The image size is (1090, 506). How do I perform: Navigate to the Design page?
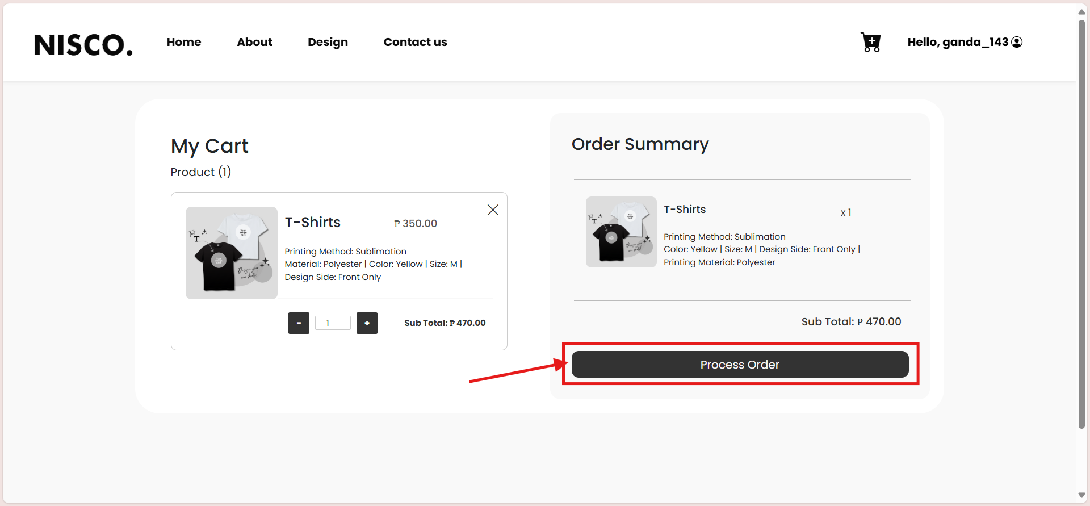(328, 42)
